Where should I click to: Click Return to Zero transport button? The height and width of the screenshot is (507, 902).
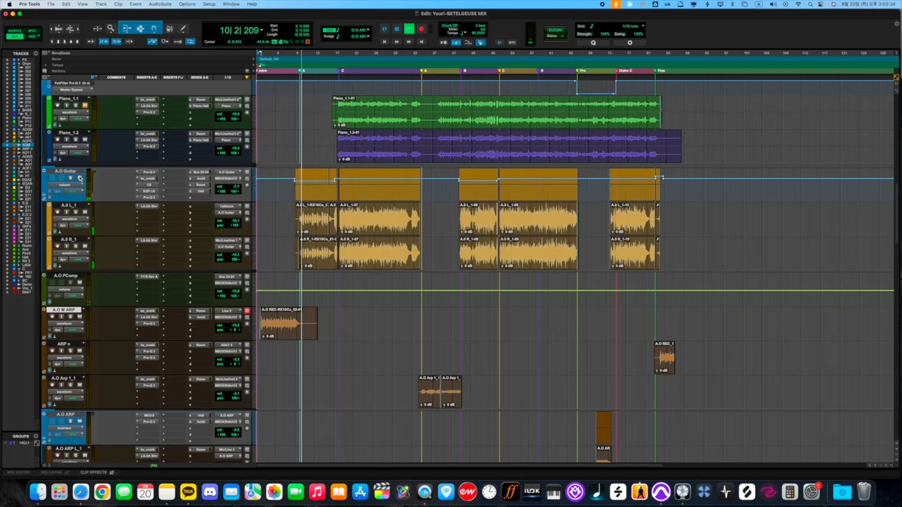point(384,42)
